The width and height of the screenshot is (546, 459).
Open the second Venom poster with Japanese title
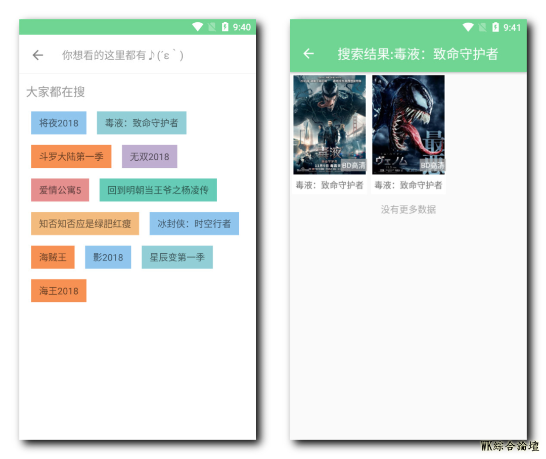click(408, 125)
